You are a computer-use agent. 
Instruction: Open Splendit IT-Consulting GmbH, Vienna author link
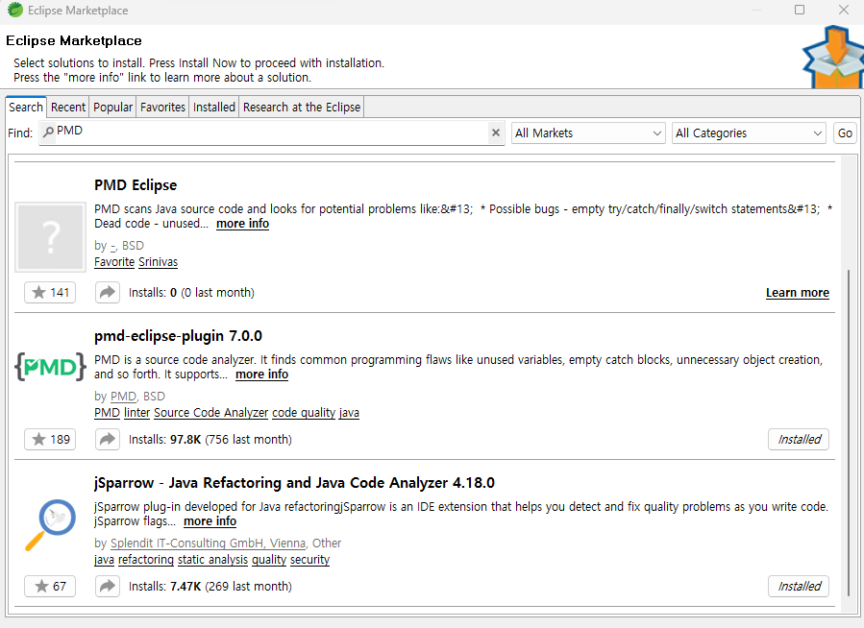[208, 543]
